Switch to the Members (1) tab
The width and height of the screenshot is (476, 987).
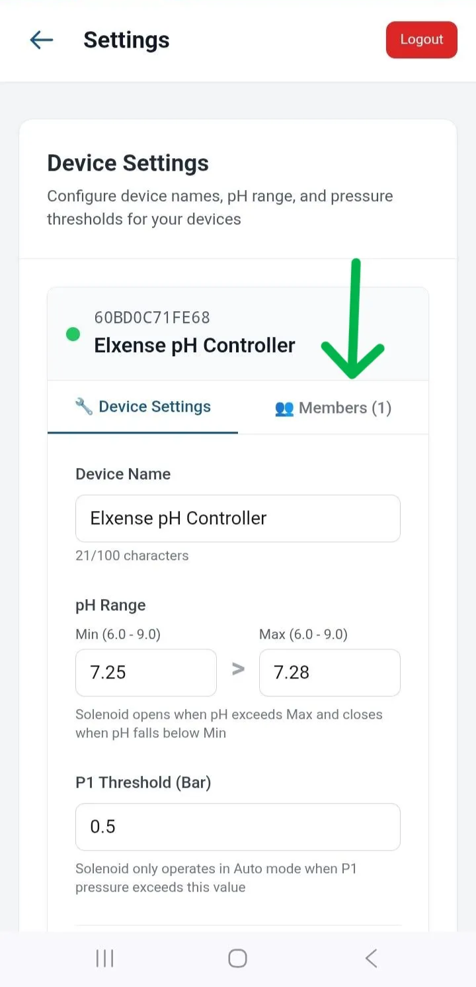pos(333,408)
